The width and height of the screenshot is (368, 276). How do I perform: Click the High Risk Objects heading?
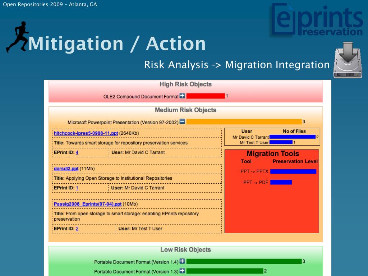point(186,84)
